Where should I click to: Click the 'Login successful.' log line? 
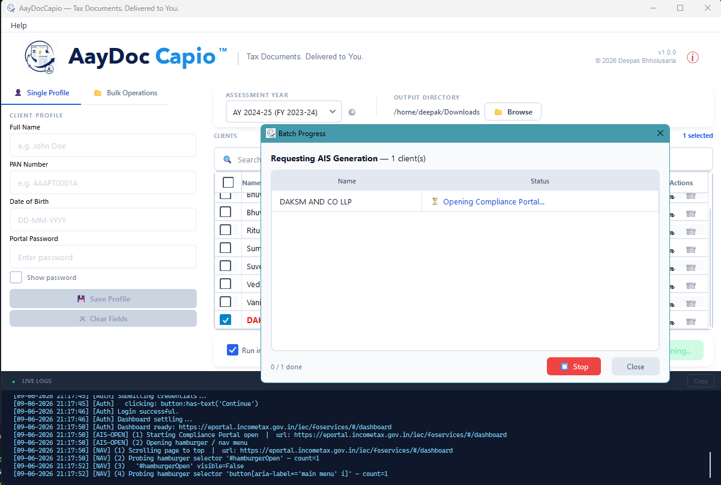tap(96, 411)
